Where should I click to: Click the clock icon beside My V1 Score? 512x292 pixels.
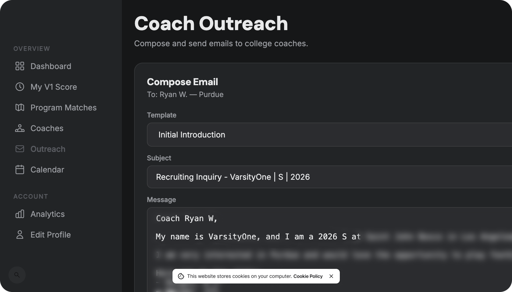click(20, 87)
